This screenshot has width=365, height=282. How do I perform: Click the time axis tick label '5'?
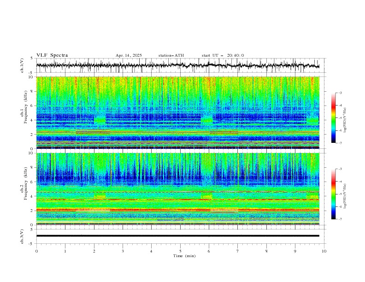click(x=180, y=251)
